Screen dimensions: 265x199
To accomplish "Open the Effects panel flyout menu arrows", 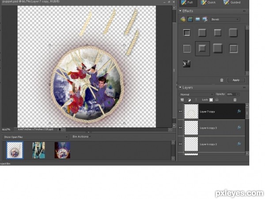I will point(244,11).
